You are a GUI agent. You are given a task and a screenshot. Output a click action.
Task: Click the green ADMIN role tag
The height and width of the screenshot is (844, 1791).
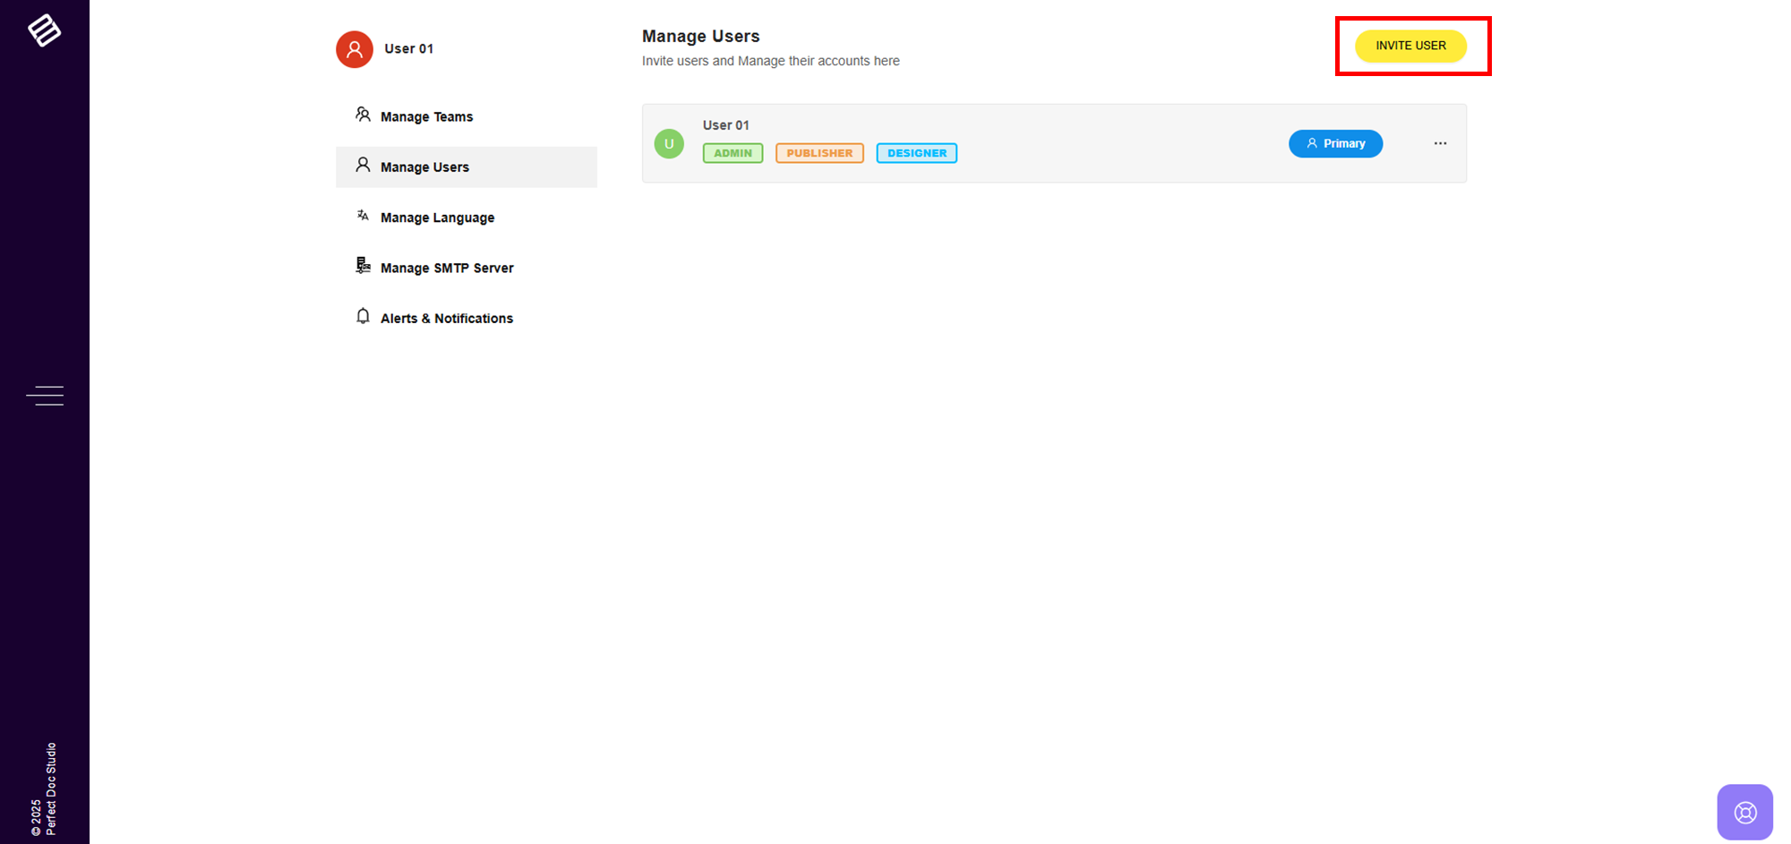pos(733,153)
